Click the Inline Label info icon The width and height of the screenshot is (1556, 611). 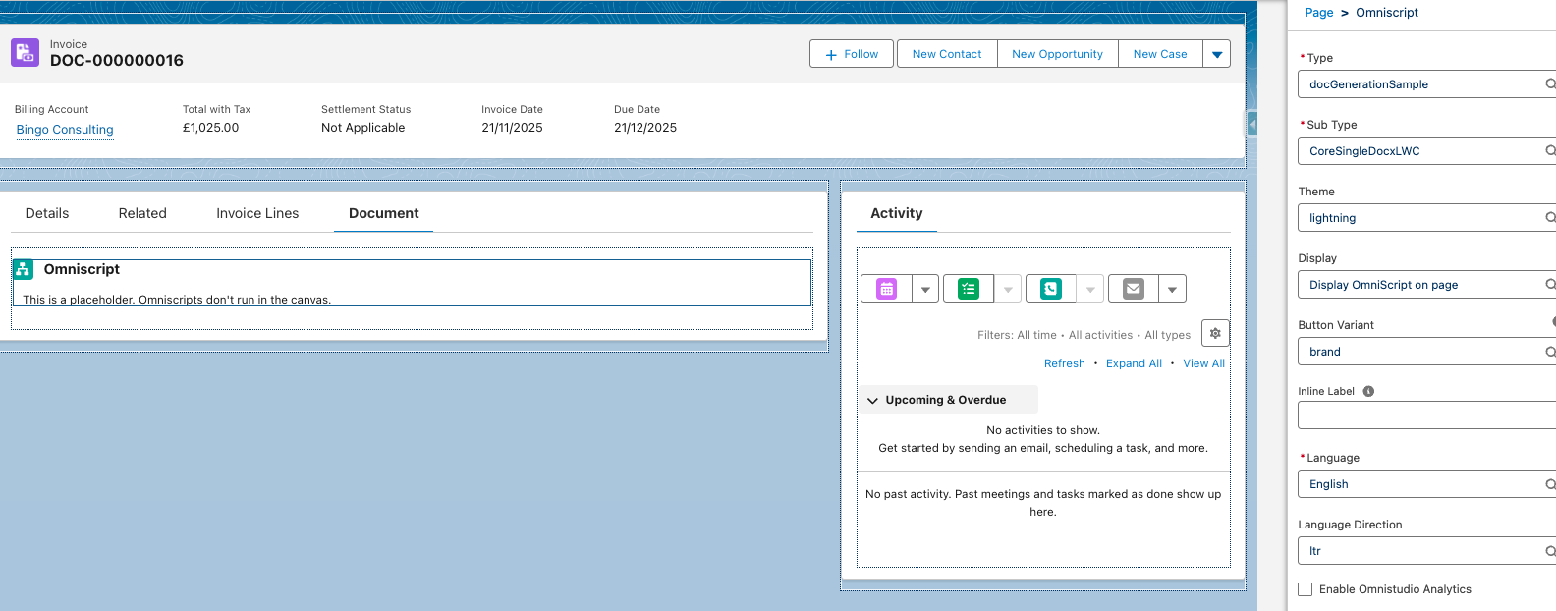coord(1368,391)
